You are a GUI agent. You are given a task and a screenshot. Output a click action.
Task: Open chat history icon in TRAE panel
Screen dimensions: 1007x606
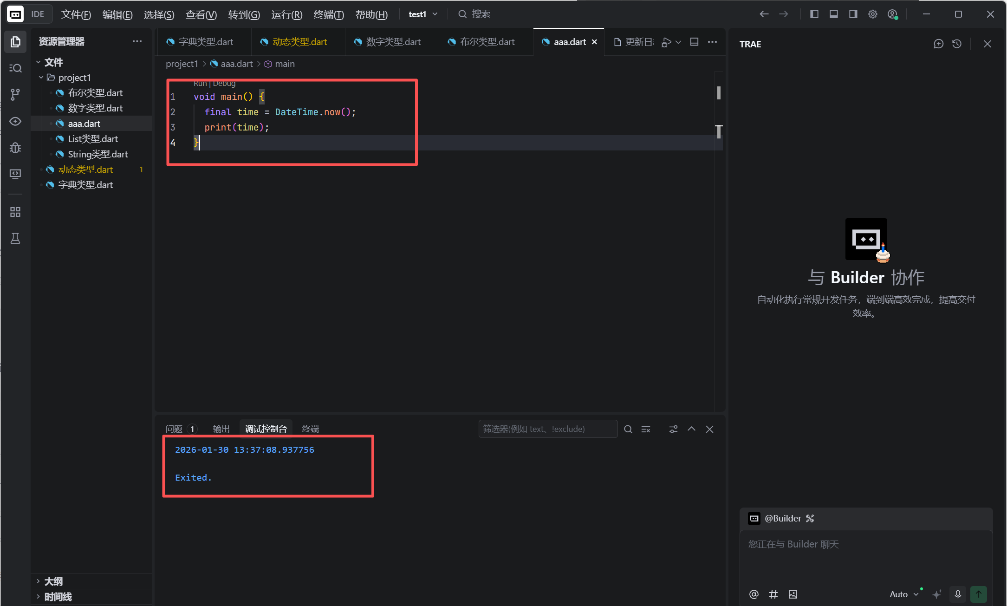tap(957, 44)
